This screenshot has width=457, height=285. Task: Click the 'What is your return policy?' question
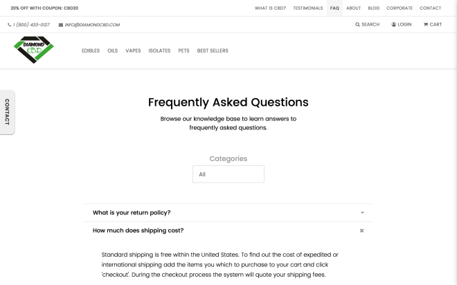(x=132, y=212)
